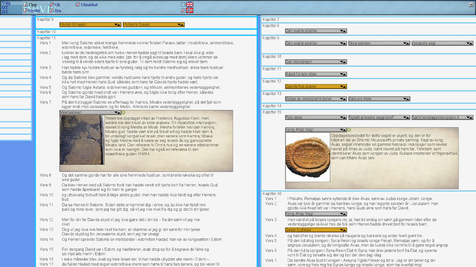
Task: Toggle the Ok checkbox
Action: point(52,5)
